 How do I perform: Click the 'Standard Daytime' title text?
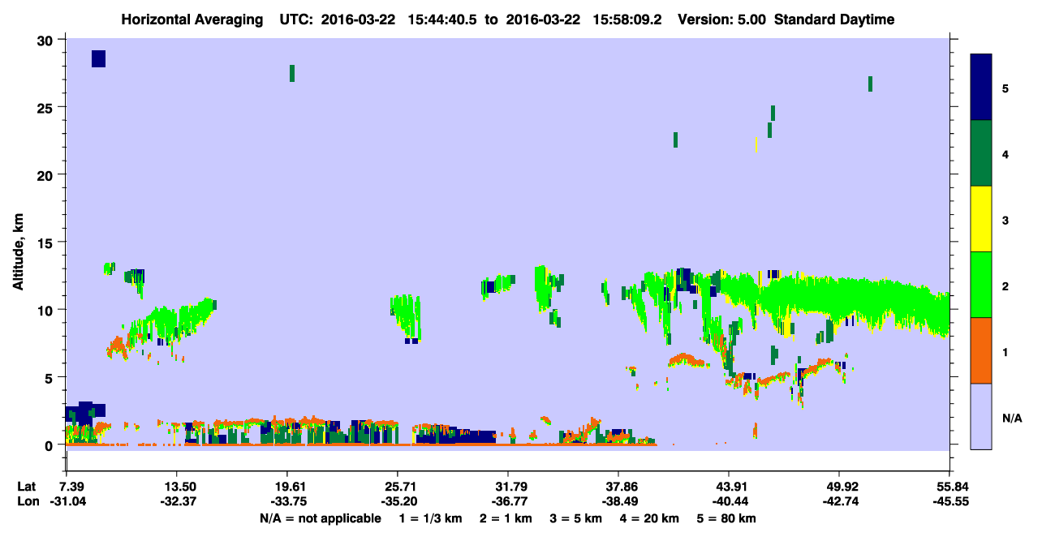[834, 19]
